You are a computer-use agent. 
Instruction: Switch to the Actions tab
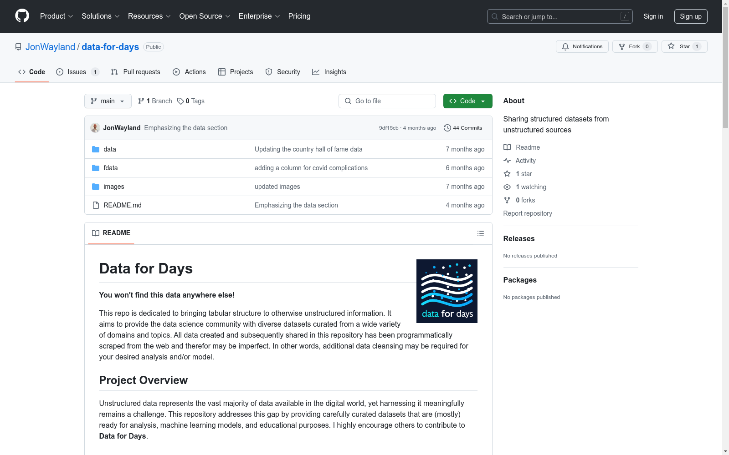pos(189,72)
